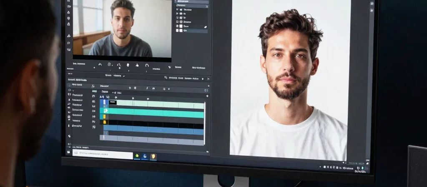427x187 pixels.
Task: Toggle the teal pill switch above the track icon column
Action: point(94,91)
